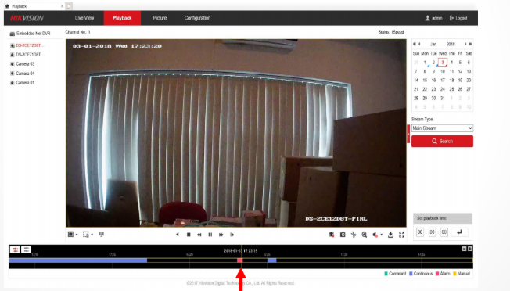
Task: Click the short blue segment right of the alarm segment
Action: tap(272, 260)
